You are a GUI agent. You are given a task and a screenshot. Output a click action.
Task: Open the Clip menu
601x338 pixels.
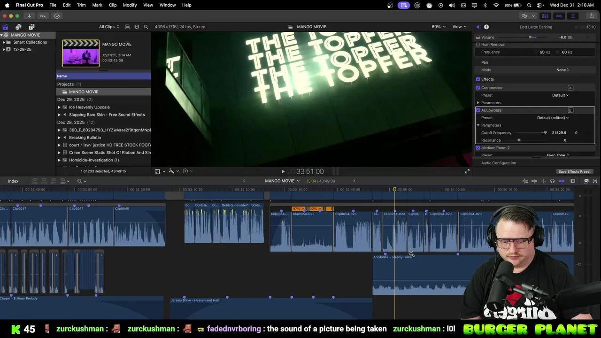[x=113, y=5]
